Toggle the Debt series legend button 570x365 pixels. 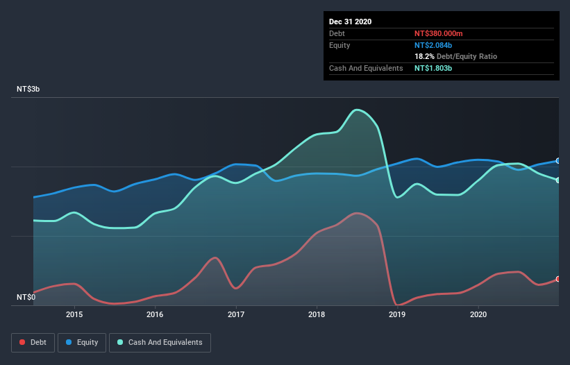pos(33,343)
